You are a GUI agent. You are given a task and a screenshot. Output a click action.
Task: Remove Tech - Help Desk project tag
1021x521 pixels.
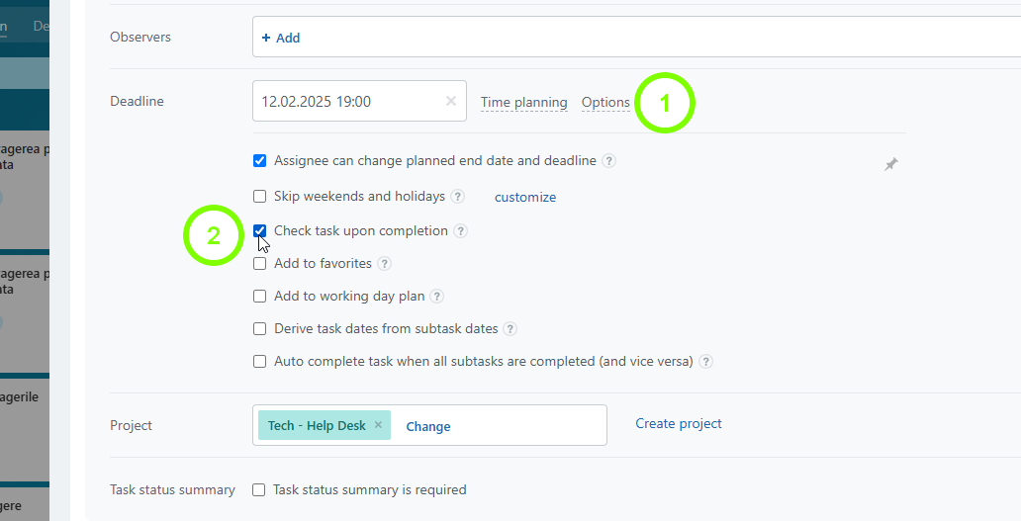pyautogui.click(x=378, y=425)
